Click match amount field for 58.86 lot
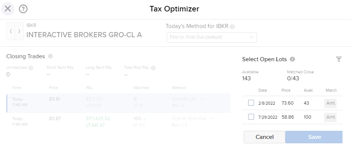The height and width of the screenshot is (154, 351). [330, 117]
